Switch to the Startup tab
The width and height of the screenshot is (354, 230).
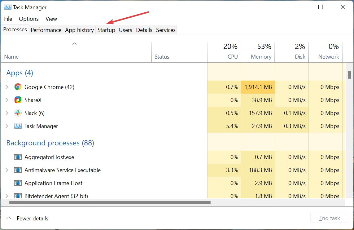(x=106, y=30)
